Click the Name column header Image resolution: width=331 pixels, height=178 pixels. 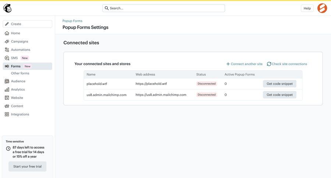[91, 74]
